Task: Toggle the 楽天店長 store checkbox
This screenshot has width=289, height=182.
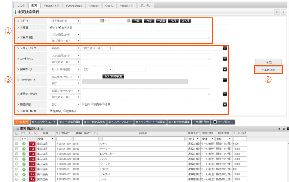Action: pyautogui.click(x=60, y=27)
